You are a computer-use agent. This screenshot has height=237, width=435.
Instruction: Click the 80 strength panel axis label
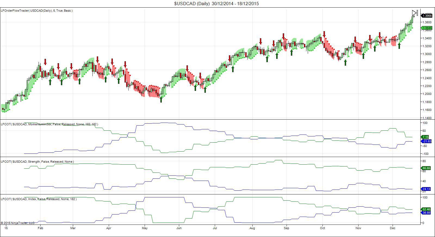pyautogui.click(x=424, y=161)
